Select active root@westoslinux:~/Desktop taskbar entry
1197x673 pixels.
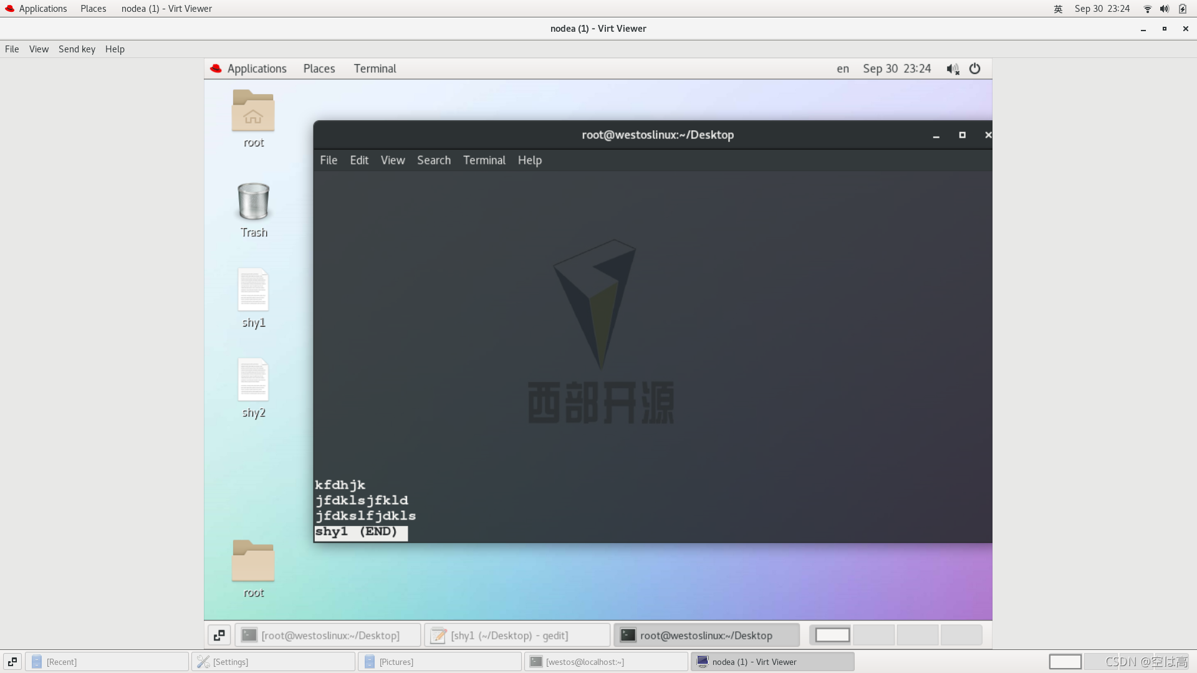tap(707, 635)
